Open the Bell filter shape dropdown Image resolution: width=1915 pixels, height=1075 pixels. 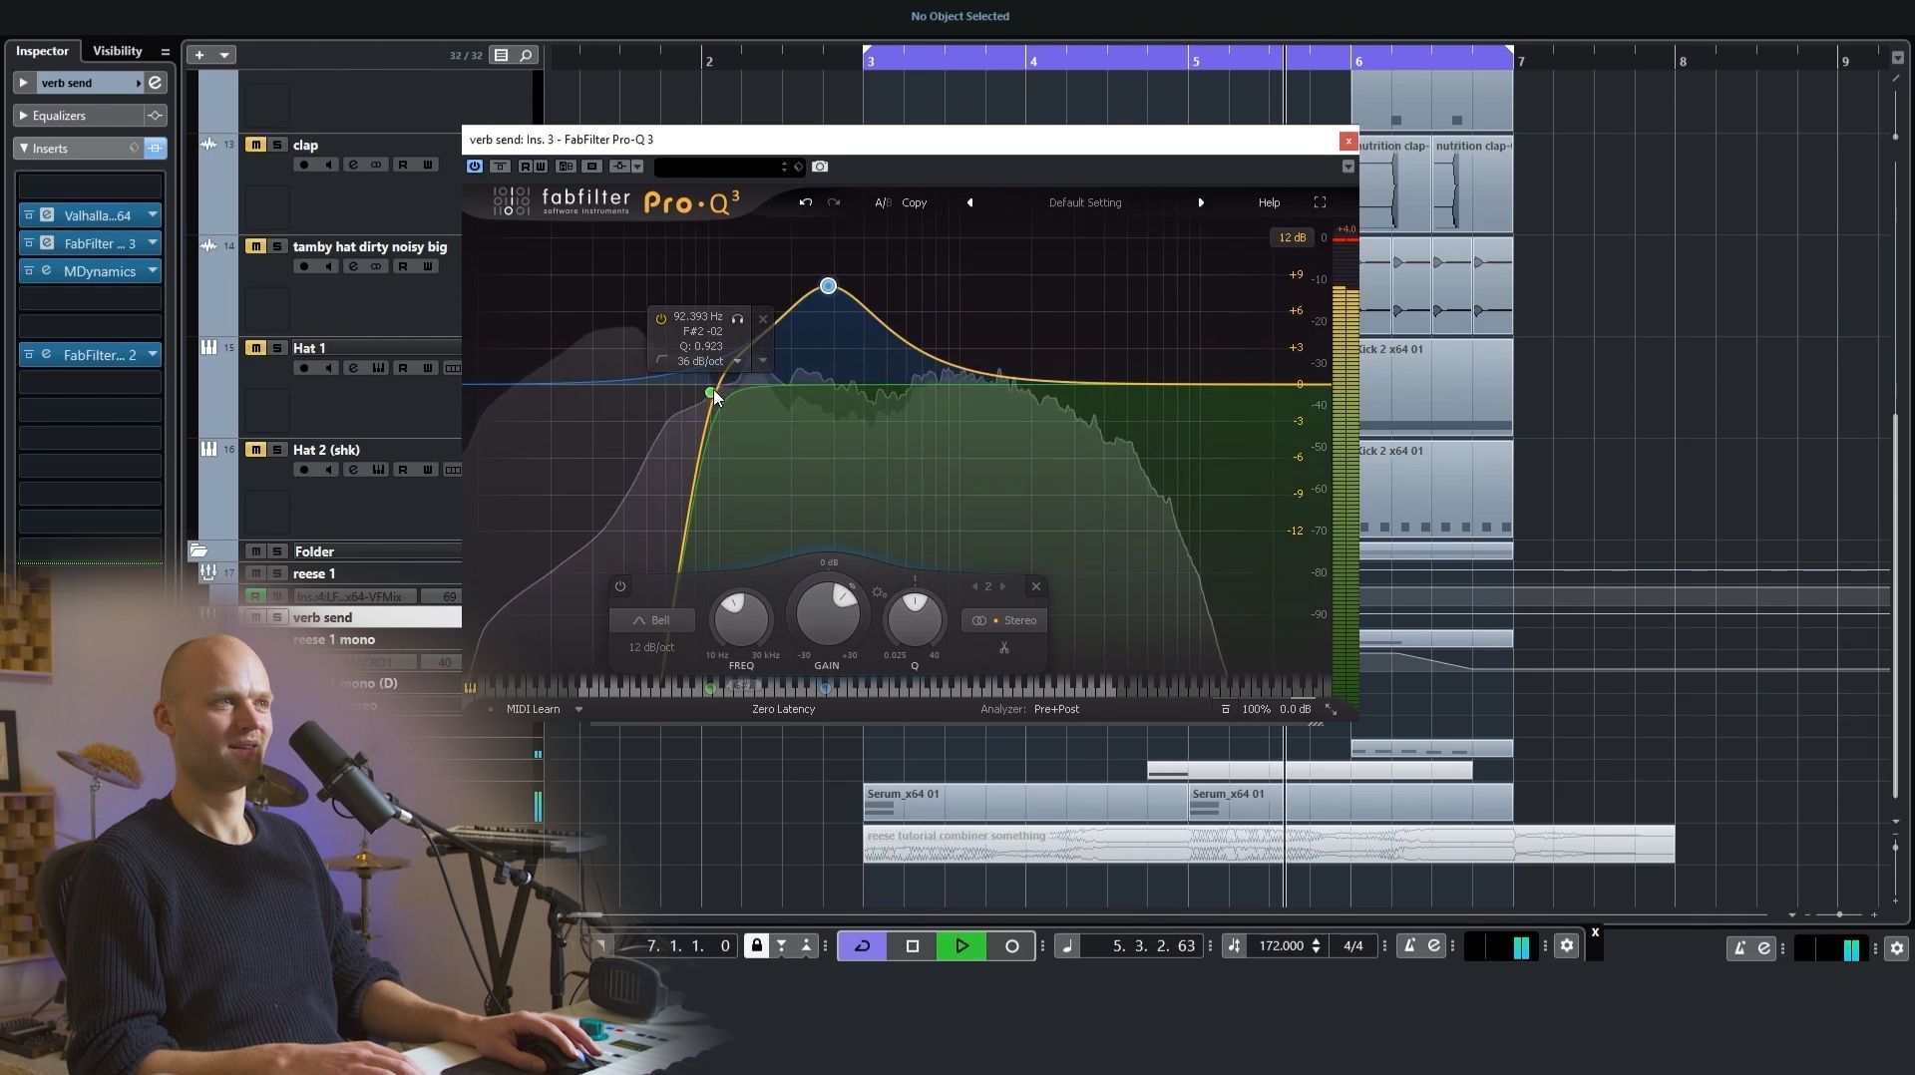[x=651, y=620]
